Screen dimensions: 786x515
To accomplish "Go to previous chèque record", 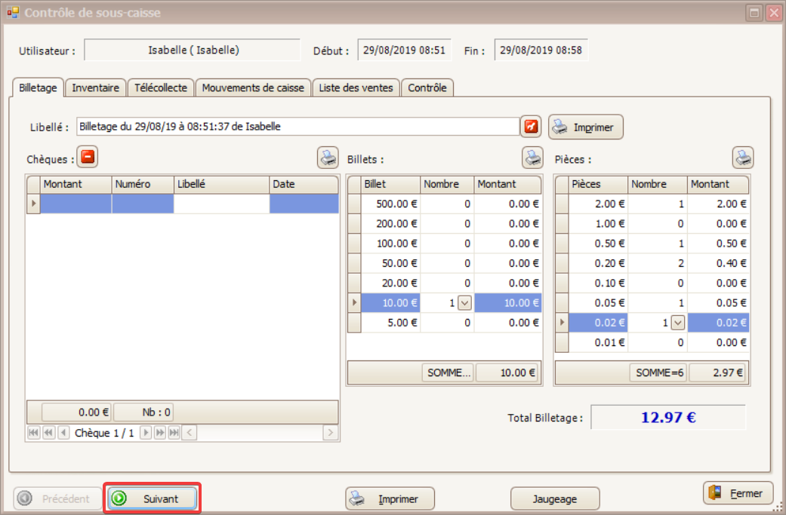I will tap(63, 432).
